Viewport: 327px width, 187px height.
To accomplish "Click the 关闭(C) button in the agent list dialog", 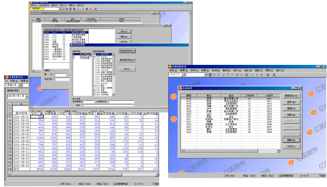I will (292, 146).
